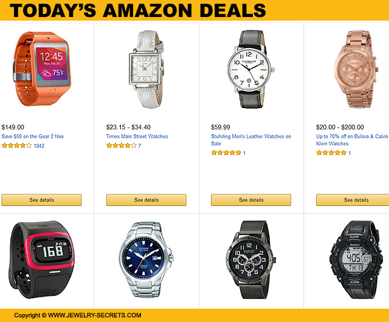Open the Stuhrling black leather watch image
The height and width of the screenshot is (322, 389).
[x=251, y=69]
